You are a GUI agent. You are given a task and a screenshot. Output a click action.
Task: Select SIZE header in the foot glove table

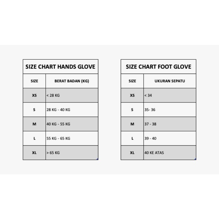132,81
